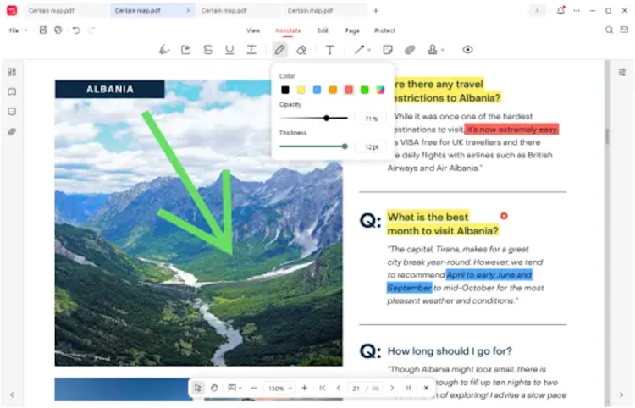Select the text box tool

(x=329, y=50)
